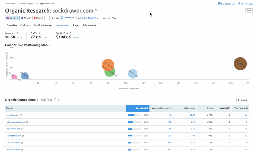Click the desktop monitor device icon
Screen dimensions: 255x153
pos(61,18)
